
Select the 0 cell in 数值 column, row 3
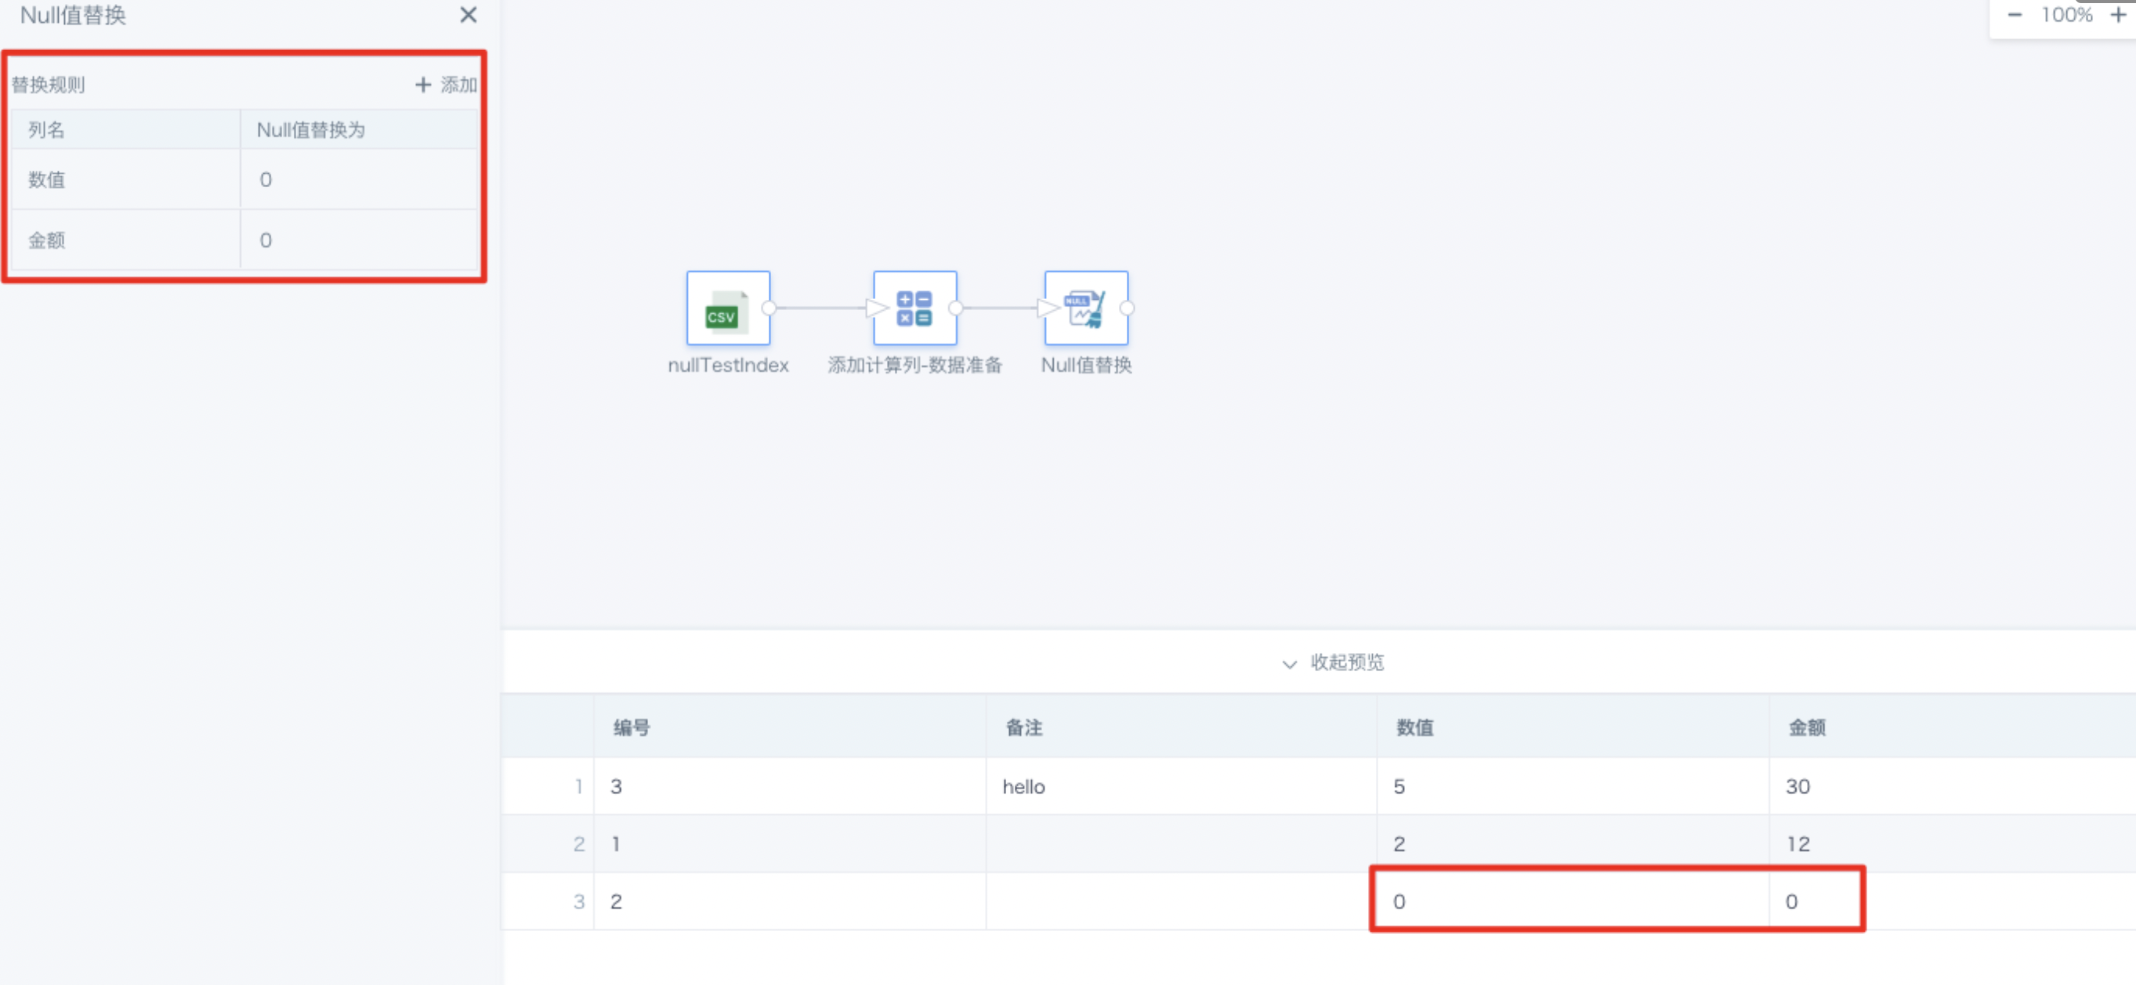click(1573, 901)
